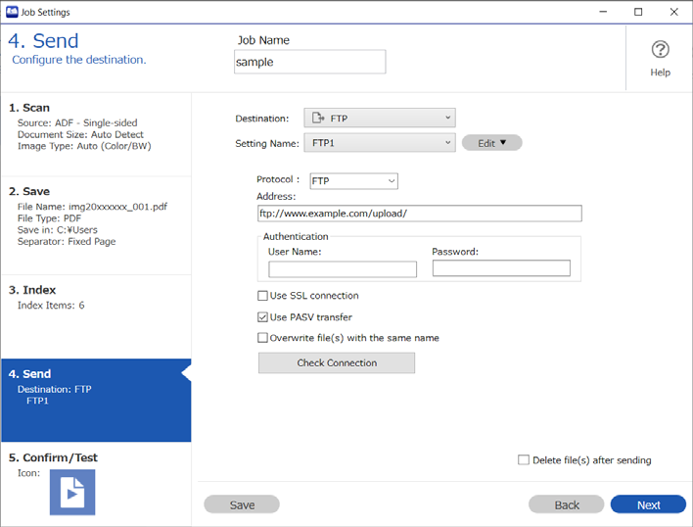
Task: Enable Use SSL connection checkbox
Action: pos(262,295)
